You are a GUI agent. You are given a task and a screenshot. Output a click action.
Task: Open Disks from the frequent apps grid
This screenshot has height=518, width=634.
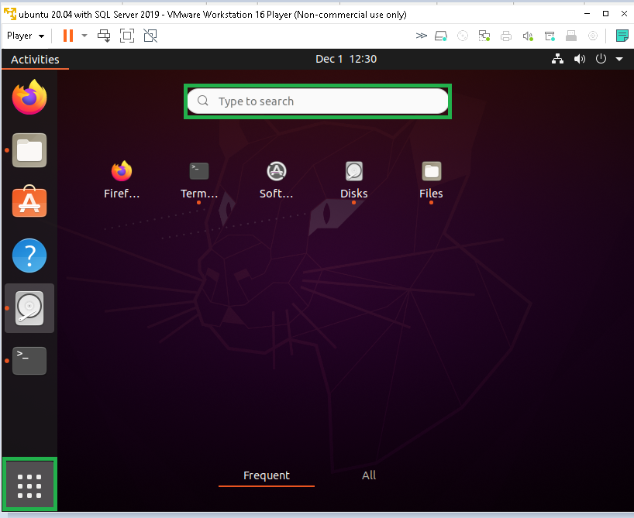(353, 180)
